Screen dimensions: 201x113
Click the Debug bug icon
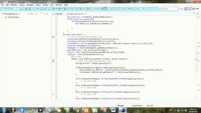54,9
